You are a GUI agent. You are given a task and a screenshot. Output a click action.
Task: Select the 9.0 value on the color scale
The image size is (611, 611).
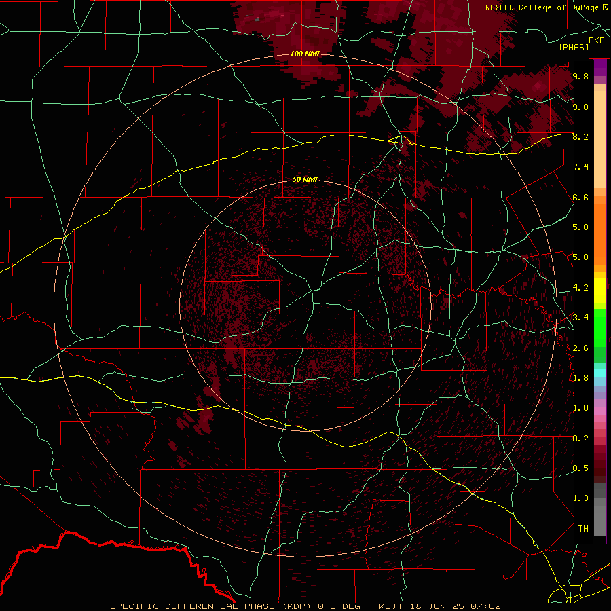[x=580, y=107]
